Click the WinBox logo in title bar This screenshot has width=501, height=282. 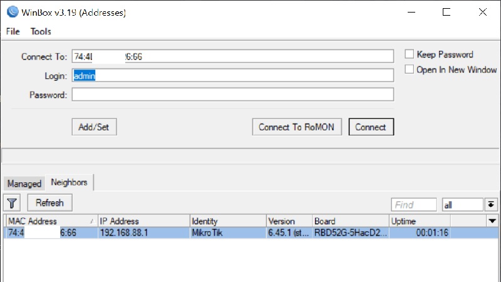13,12
